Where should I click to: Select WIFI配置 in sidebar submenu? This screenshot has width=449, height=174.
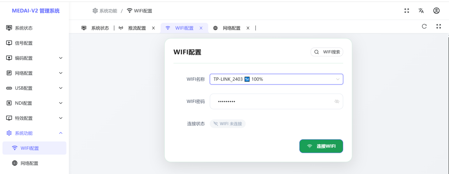coord(34,148)
